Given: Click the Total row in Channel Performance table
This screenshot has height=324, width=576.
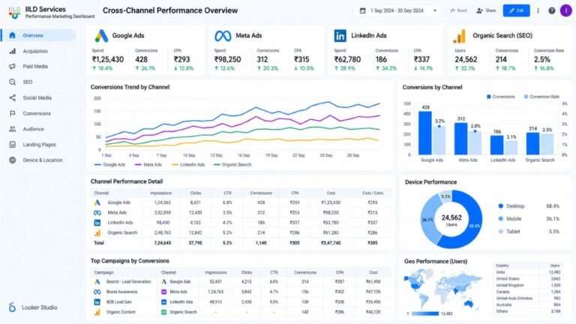Looking at the screenshot, I should [241, 243].
